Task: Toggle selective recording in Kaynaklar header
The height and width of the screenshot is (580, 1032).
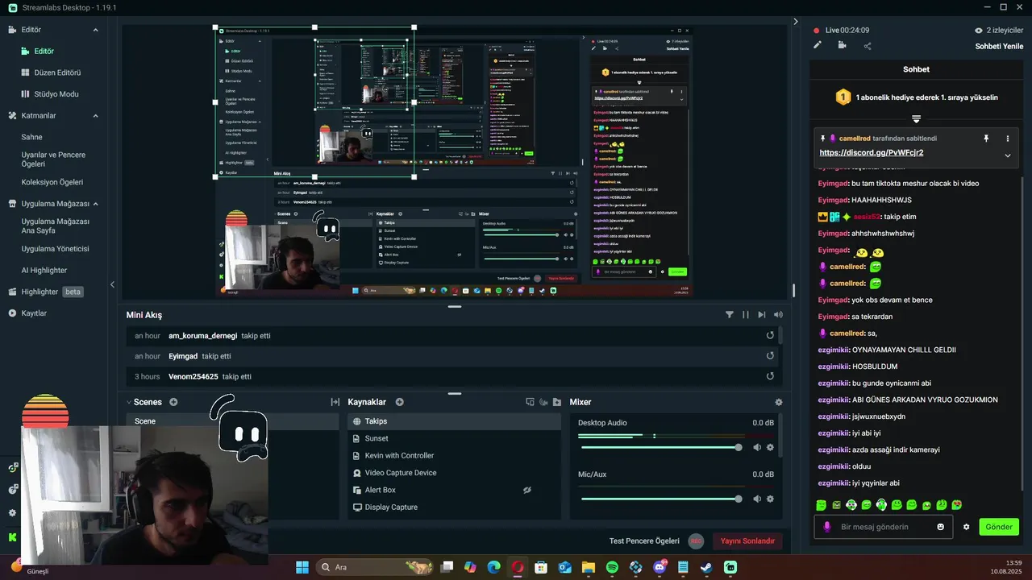Action: (x=530, y=402)
